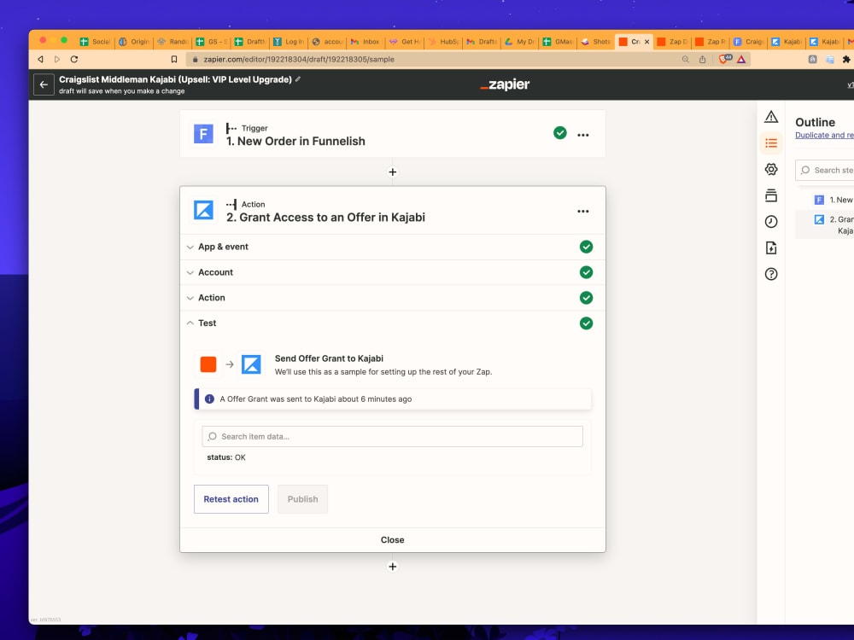Switch to a Kajabi browser tab

click(x=786, y=40)
